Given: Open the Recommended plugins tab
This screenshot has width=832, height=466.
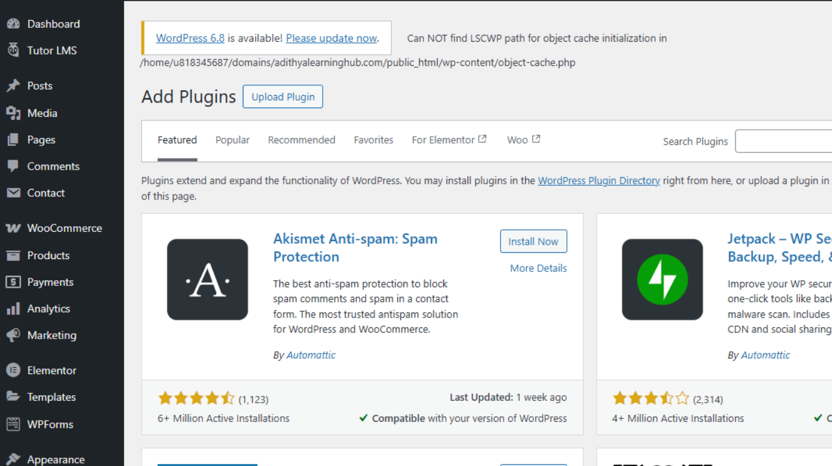Looking at the screenshot, I should (x=301, y=140).
